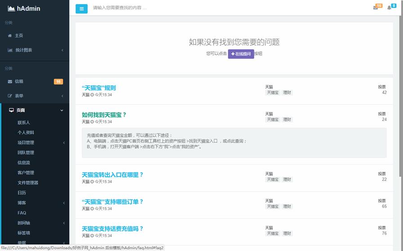Screen dimensions: 403x251
Task: Click the orange 16 badge on 信箱
Action: (x=58, y=82)
